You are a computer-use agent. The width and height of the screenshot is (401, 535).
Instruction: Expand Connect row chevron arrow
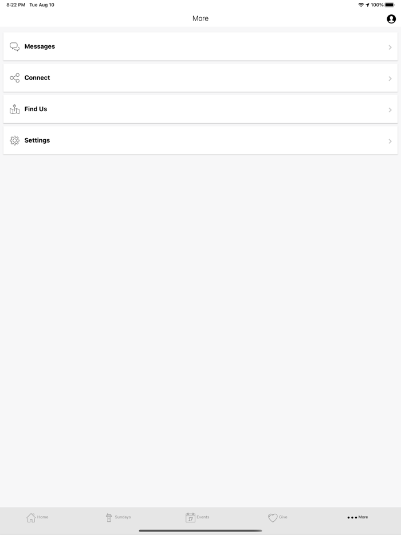[390, 78]
